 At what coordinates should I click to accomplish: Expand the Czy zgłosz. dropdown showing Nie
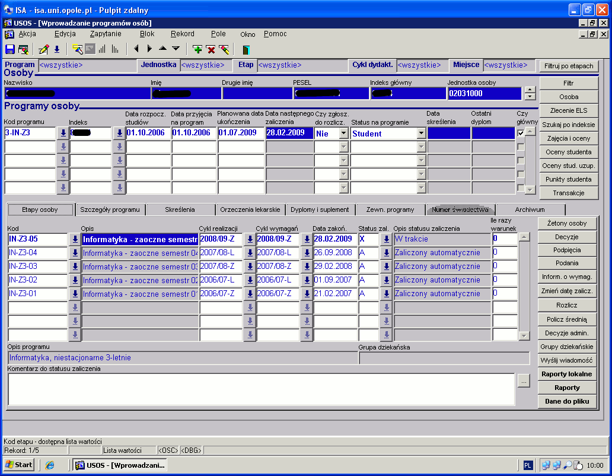pos(343,133)
